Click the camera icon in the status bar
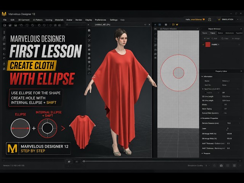Screen dimensions: 244x183 pyautogui.click(x=221, y=165)
